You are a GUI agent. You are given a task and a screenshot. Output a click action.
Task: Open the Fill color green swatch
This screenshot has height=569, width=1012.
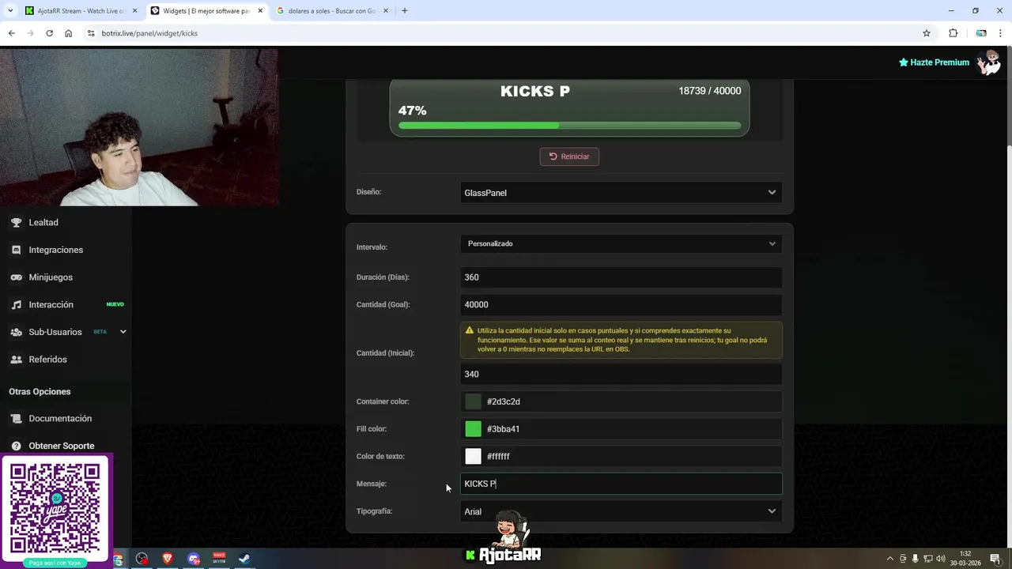[473, 429]
